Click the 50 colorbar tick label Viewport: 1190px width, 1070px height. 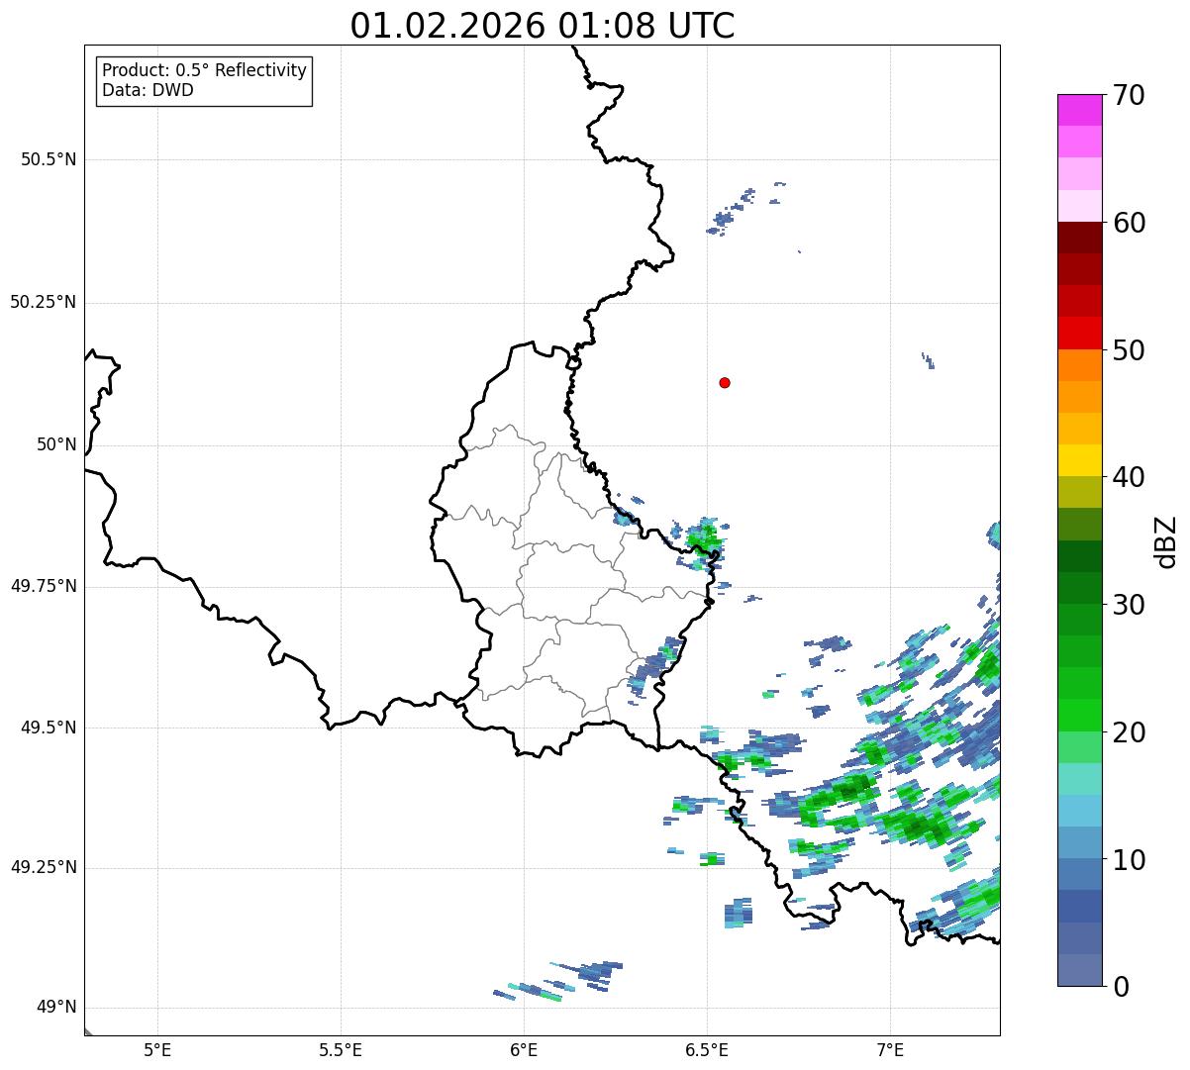click(x=1129, y=350)
